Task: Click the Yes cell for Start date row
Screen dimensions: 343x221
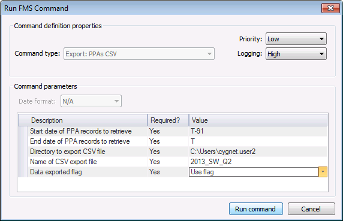Action: [x=168, y=131]
